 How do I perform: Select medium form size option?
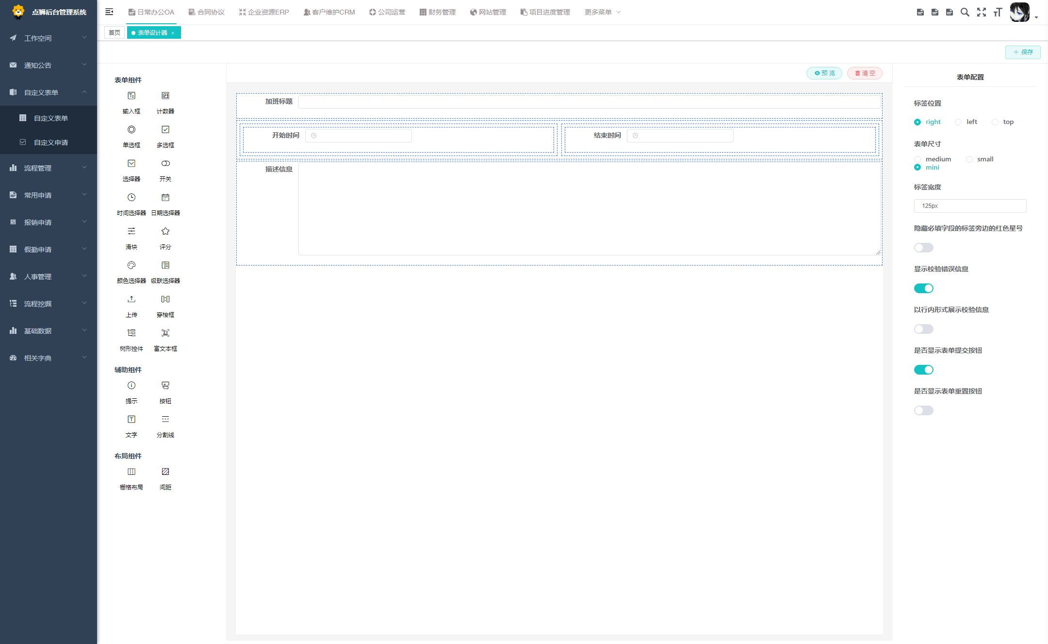point(917,159)
